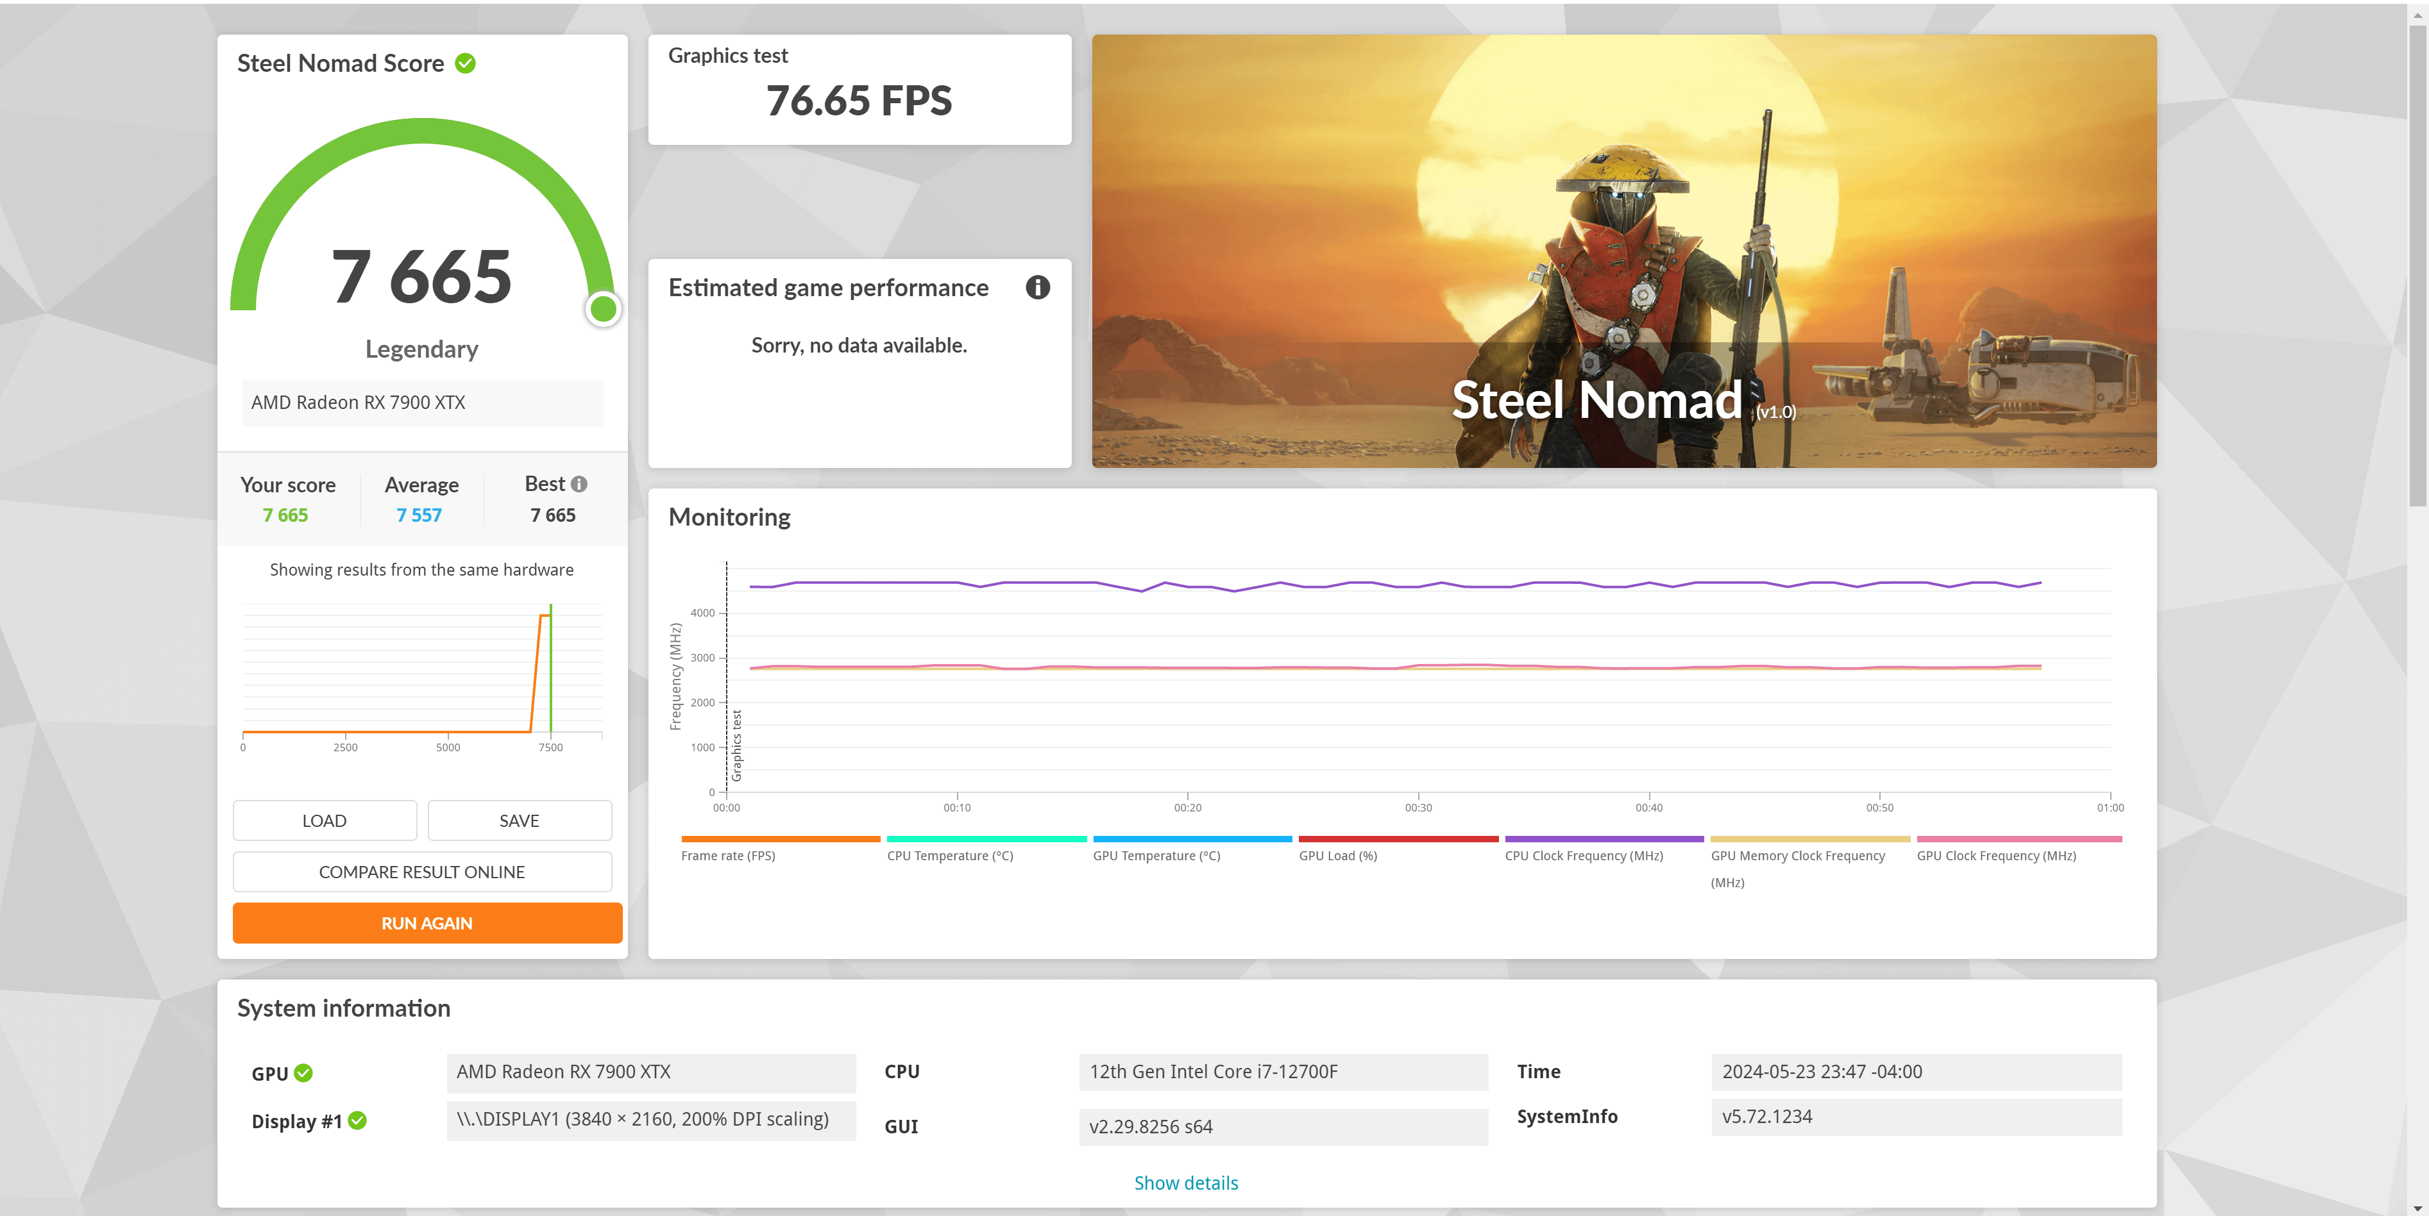Click the '76.65 FPS' graphics test result
Image resolution: width=2429 pixels, height=1216 pixels.
(x=859, y=101)
